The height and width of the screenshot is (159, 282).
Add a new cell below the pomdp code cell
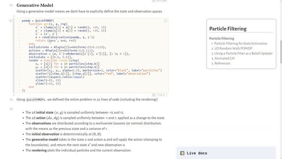point(14,95)
